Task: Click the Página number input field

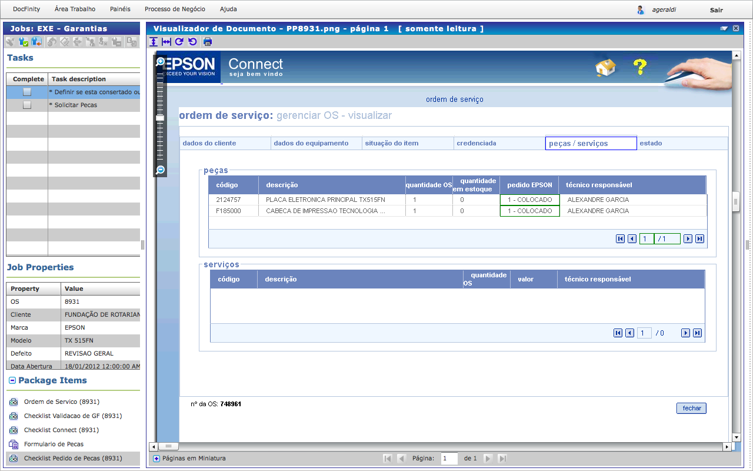Action: (x=449, y=459)
